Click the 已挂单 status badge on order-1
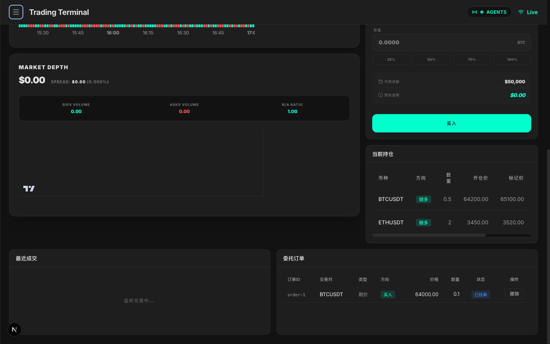The width and height of the screenshot is (550, 344). click(x=480, y=295)
